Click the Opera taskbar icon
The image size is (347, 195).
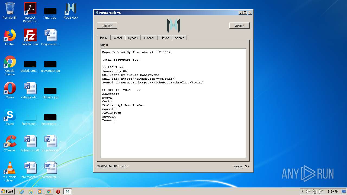(58, 191)
